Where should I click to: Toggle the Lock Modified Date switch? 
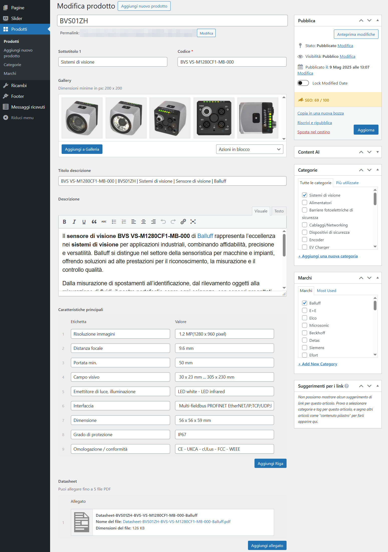pos(303,83)
